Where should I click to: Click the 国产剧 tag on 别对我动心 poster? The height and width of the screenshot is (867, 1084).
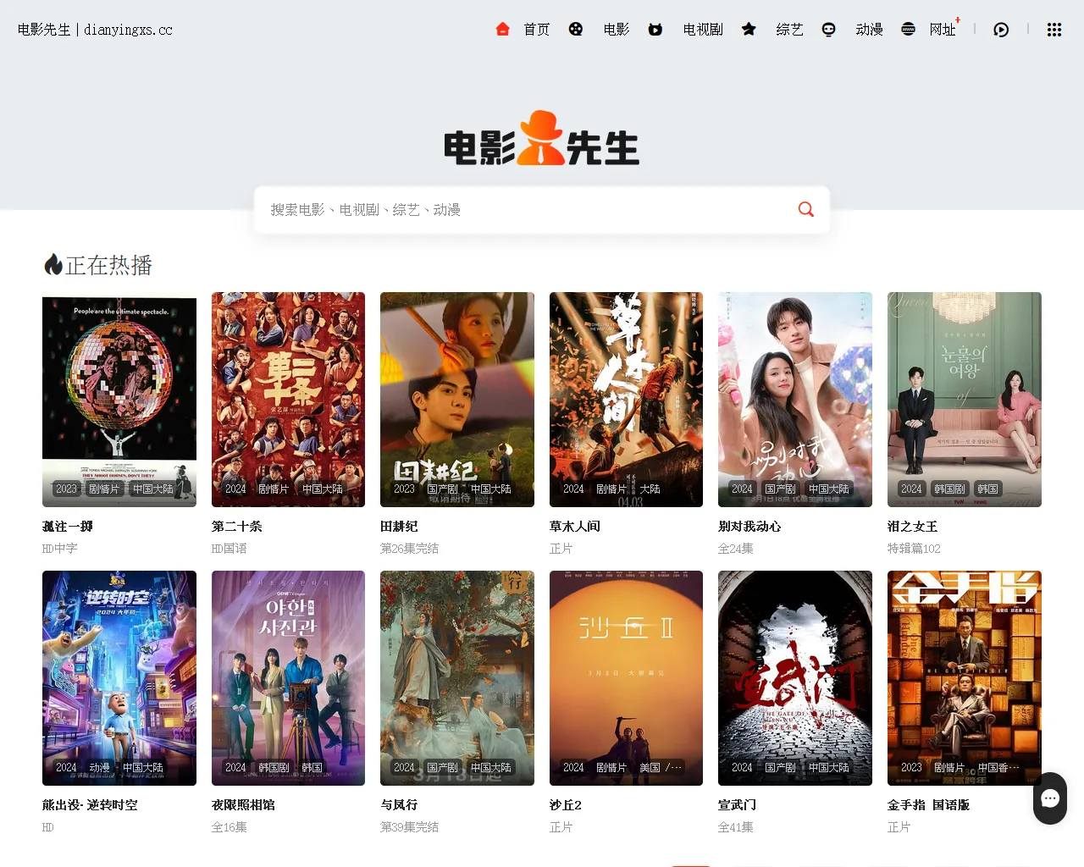coord(780,489)
